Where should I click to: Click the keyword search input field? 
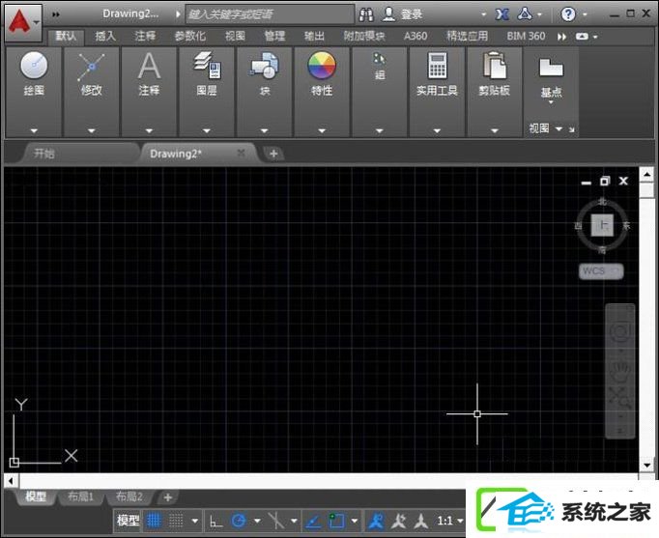tap(270, 14)
